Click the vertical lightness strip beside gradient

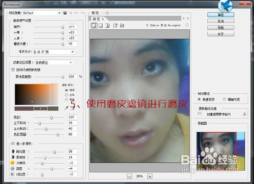pos(54,94)
